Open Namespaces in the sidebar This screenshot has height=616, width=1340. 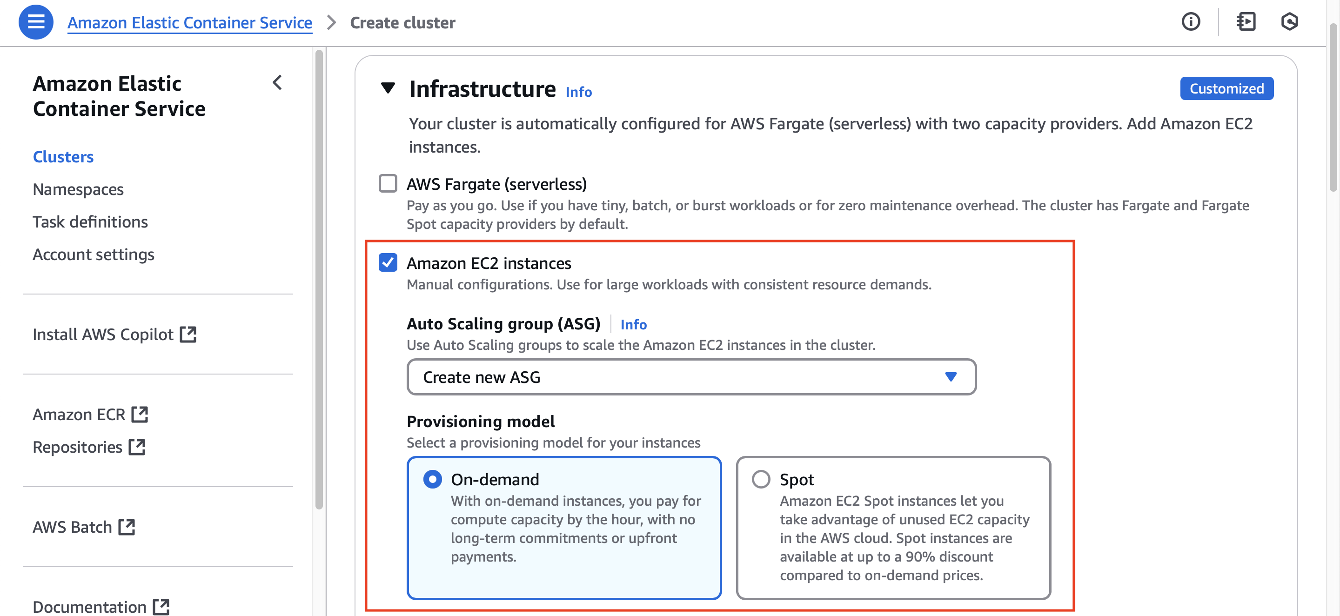click(x=78, y=189)
